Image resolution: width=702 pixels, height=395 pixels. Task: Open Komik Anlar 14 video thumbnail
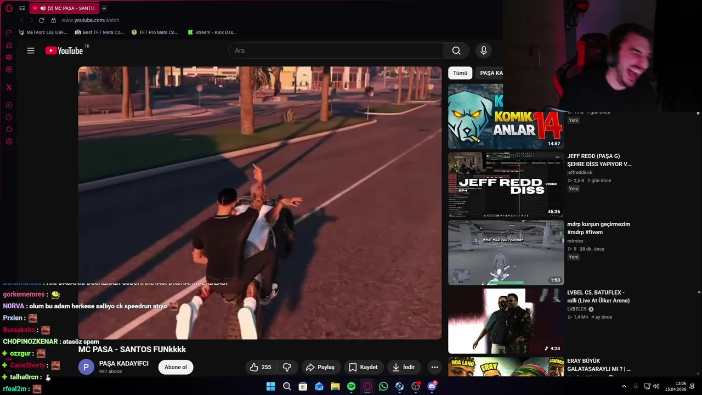click(x=506, y=116)
